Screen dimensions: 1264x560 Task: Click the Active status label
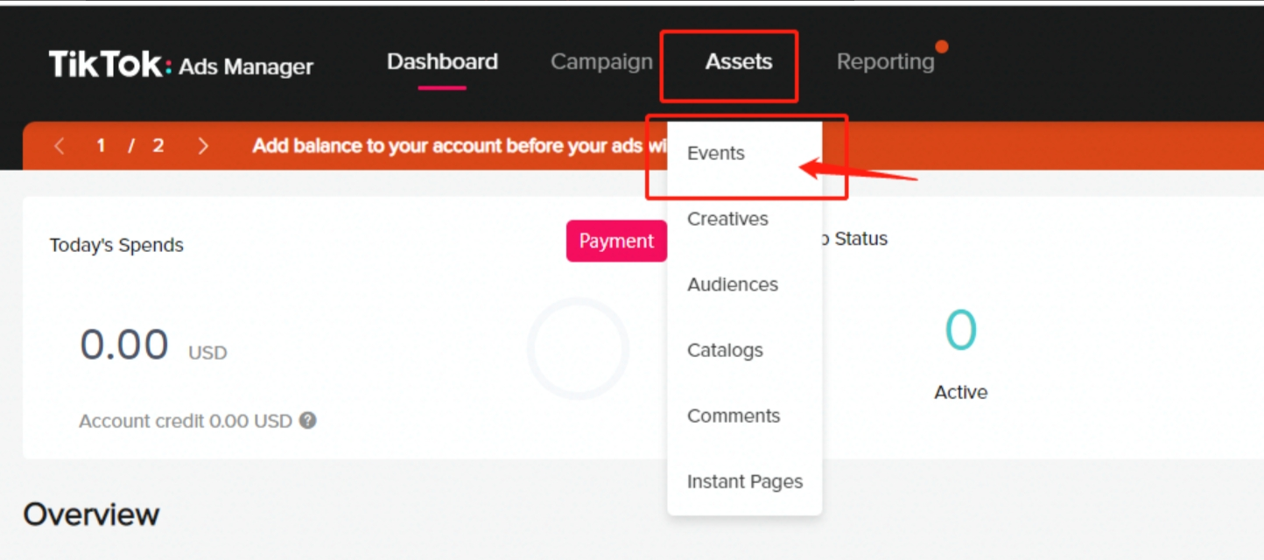960,392
